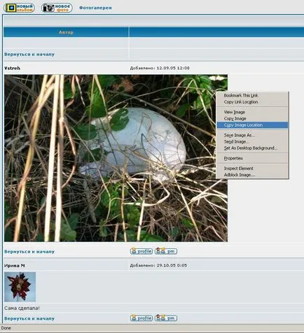Viewport: 304px width, 333px height.
Task: Click "Вернуться к началу" under Ирина М's post
Action: 29,318
